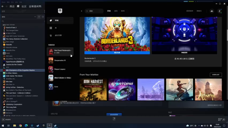The height and width of the screenshot is (128, 228).
Task: Expand the Steam Games (游戏) filter dropdown
Action: pos(19,17)
